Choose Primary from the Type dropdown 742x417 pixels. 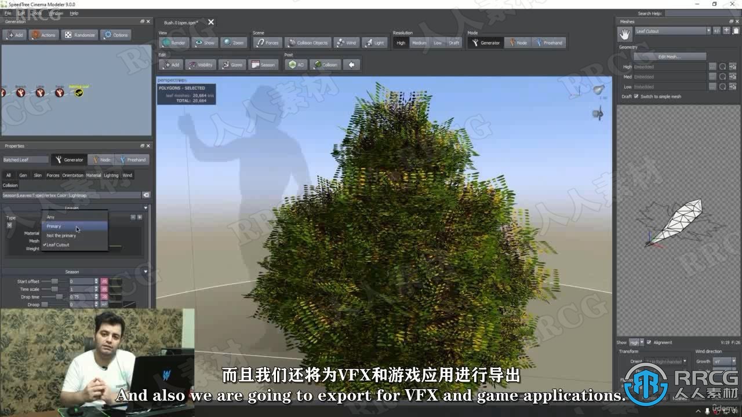click(x=74, y=226)
